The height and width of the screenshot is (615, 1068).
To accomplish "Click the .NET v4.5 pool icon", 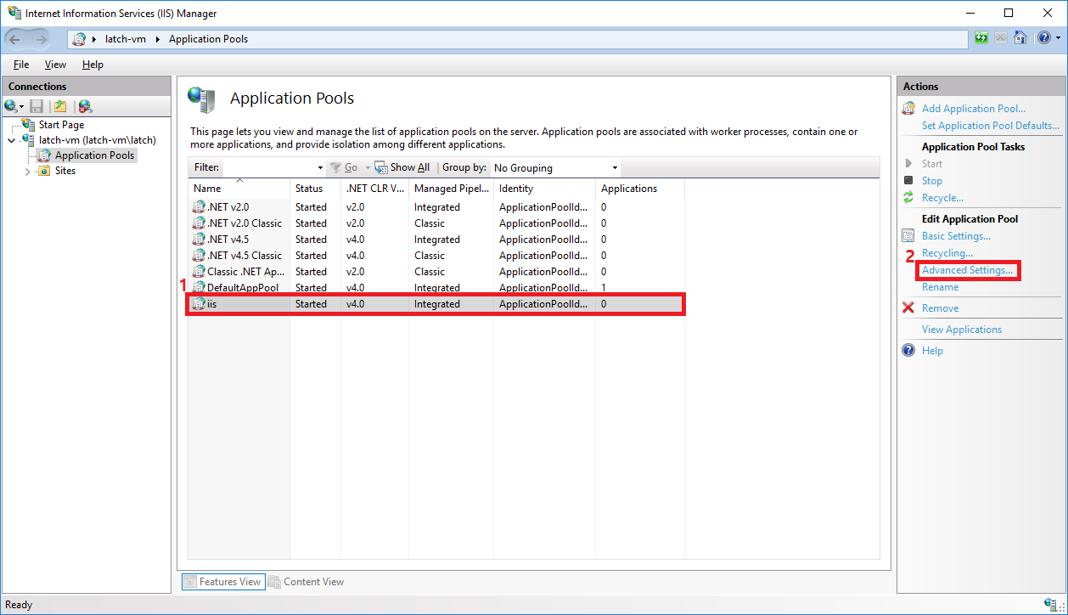I will pyautogui.click(x=200, y=239).
